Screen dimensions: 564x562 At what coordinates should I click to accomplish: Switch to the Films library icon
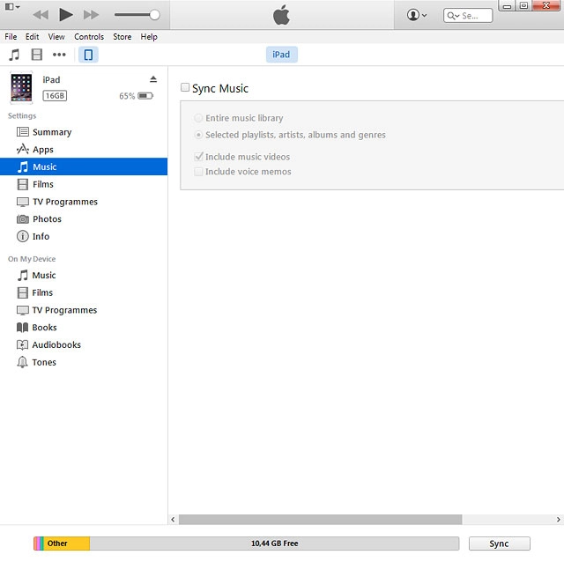point(37,55)
